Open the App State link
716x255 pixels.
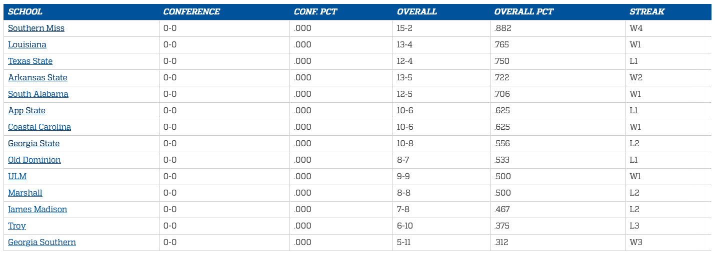click(x=26, y=111)
